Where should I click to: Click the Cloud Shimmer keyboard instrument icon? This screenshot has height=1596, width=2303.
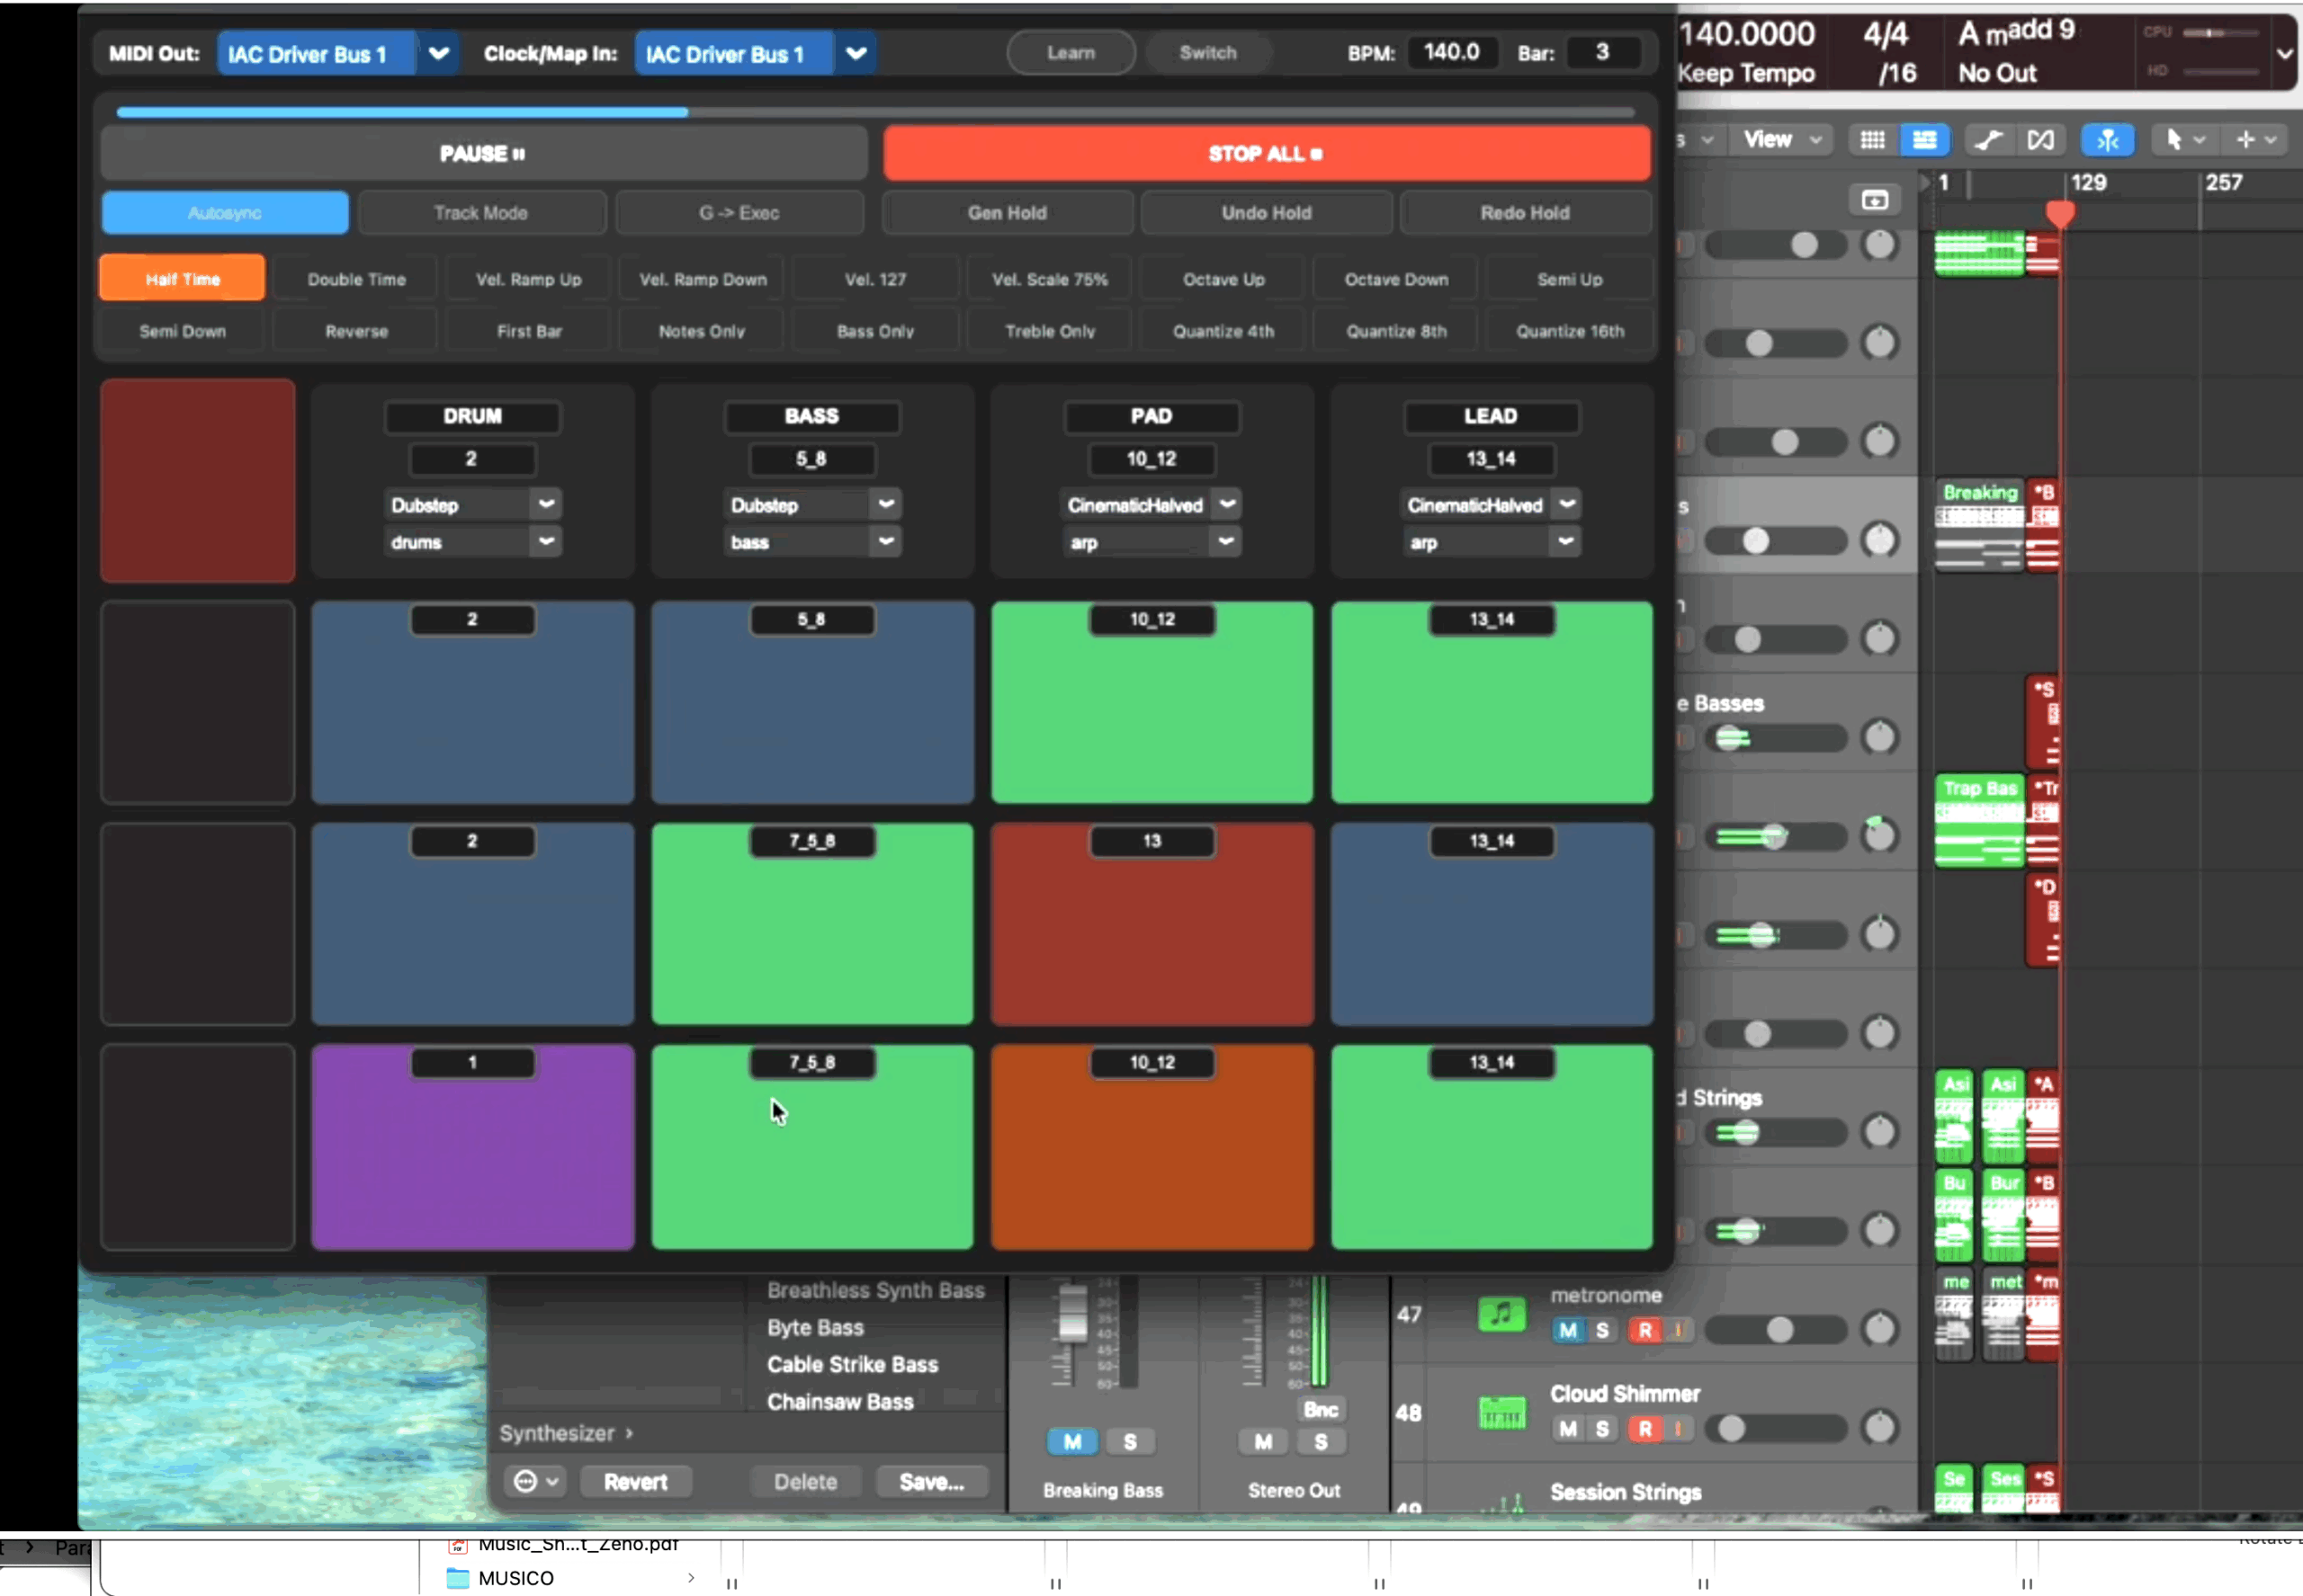click(x=1503, y=1412)
